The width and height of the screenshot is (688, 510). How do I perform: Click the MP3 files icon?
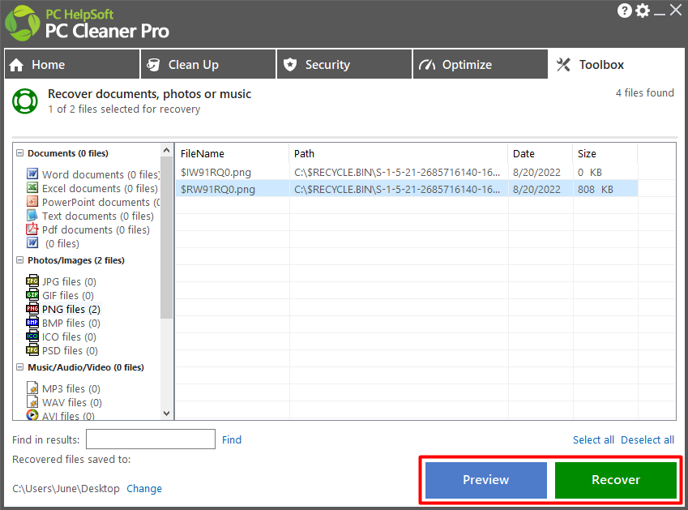pyautogui.click(x=32, y=388)
